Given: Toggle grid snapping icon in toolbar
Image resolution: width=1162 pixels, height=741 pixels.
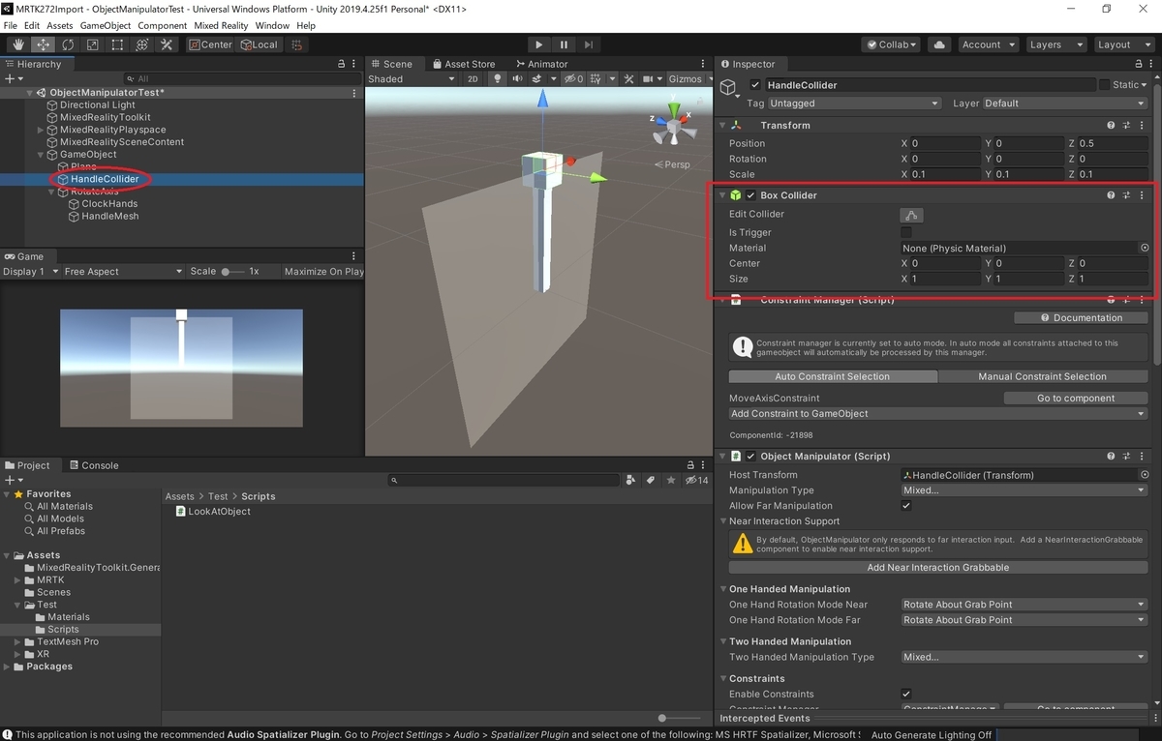Looking at the screenshot, I should [296, 44].
